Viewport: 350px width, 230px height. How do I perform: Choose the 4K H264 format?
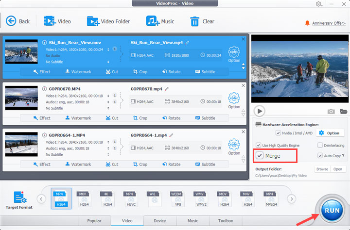107,198
